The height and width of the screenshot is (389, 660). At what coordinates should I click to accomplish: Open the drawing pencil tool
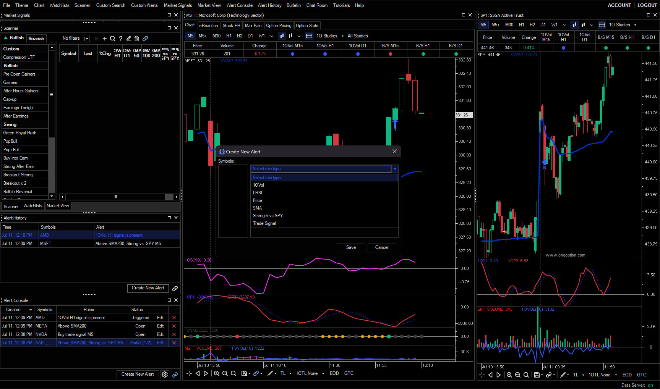tap(272, 373)
